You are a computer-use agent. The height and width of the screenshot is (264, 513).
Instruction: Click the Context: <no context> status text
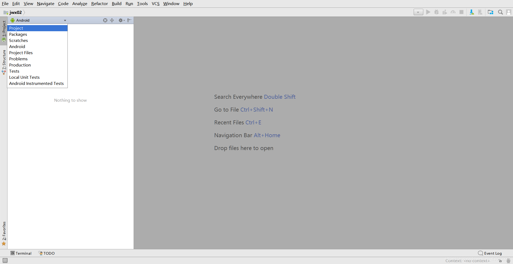click(467, 261)
